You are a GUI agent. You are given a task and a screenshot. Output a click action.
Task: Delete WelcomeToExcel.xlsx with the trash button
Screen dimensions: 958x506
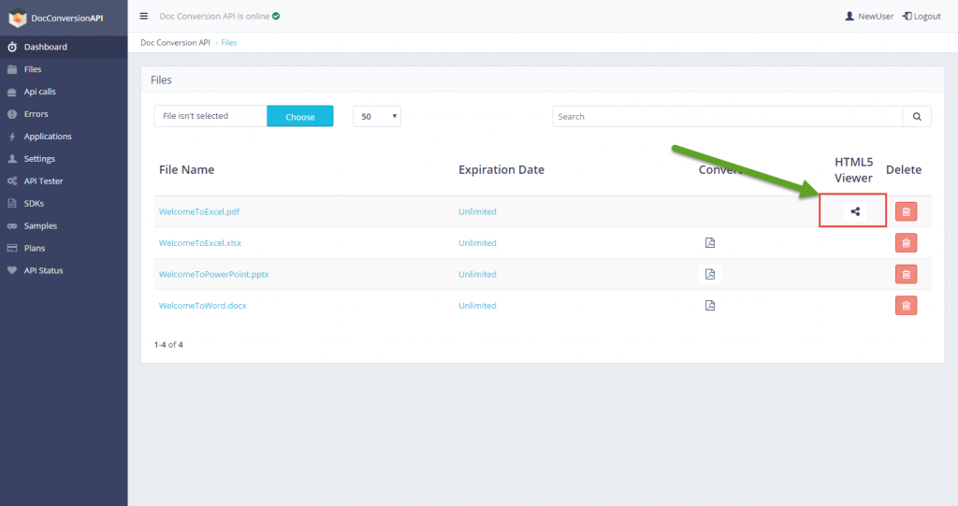(x=906, y=242)
